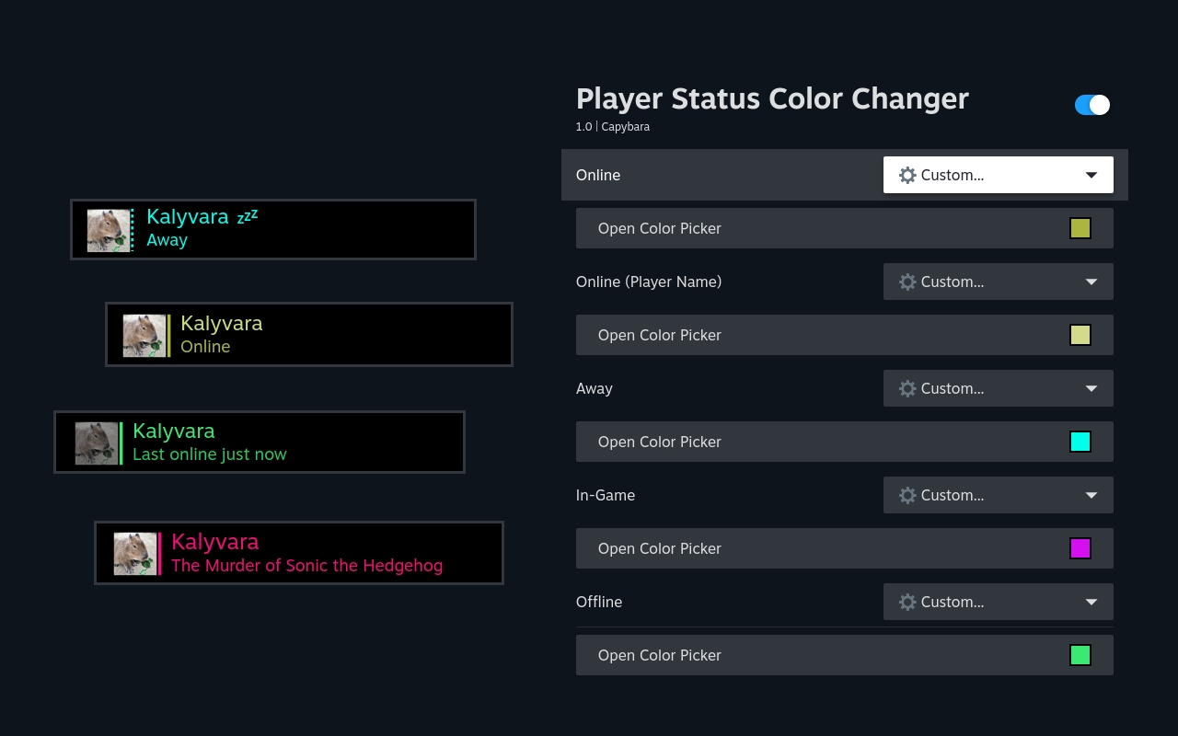Click the green Offline color swatch
Viewport: 1178px width, 736px height.
(x=1080, y=655)
